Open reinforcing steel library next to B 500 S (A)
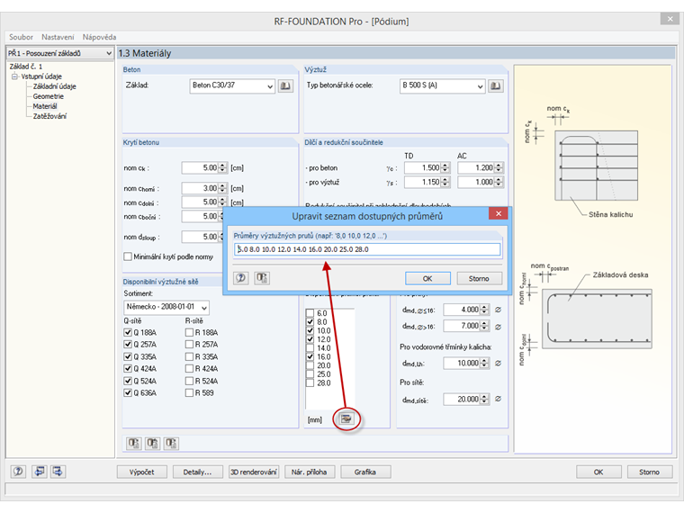The width and height of the screenshot is (684, 513). (496, 85)
